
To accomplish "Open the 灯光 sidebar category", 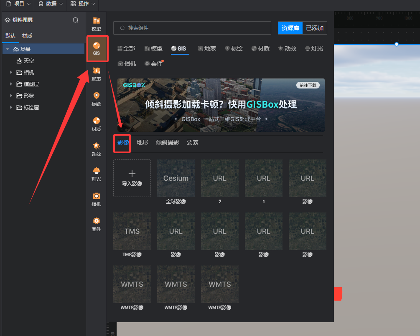I will (96, 174).
